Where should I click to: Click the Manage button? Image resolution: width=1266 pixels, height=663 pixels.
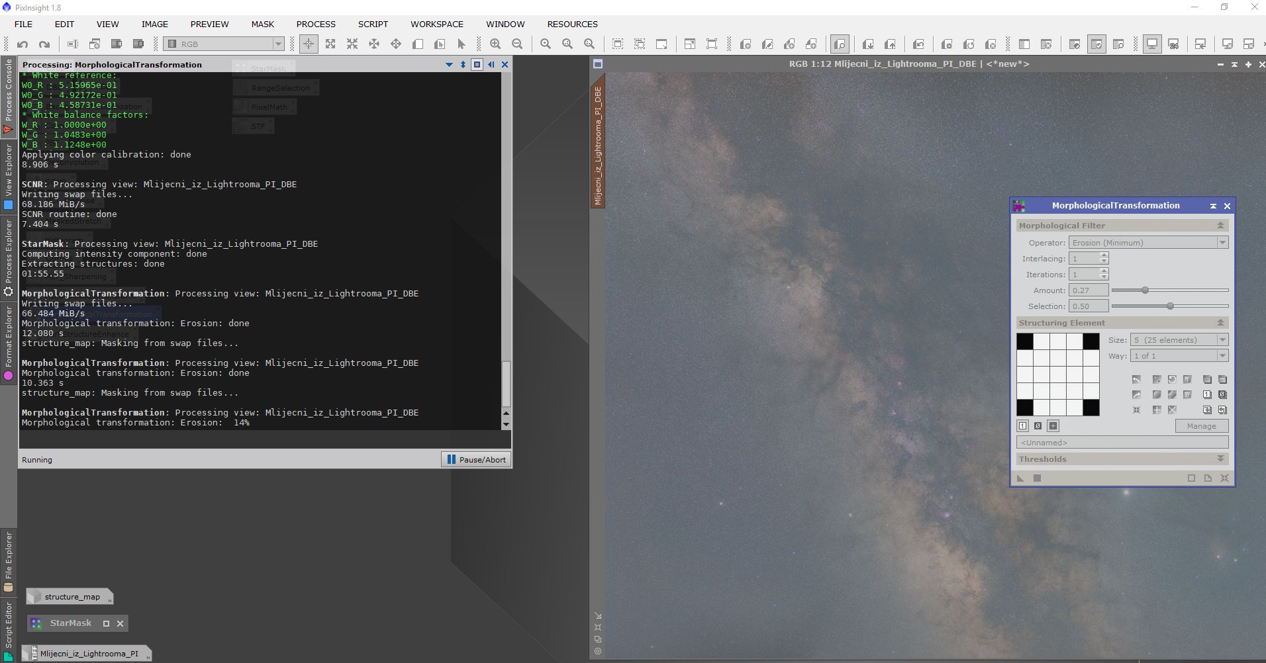pos(1201,426)
